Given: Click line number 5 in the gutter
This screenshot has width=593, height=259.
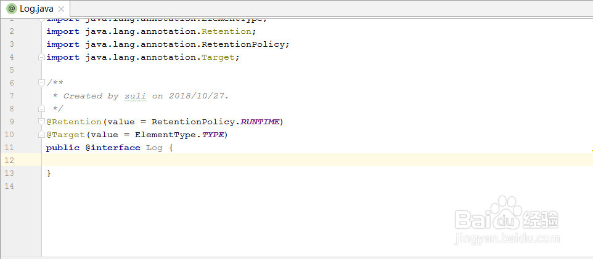Looking at the screenshot, I should pos(11,70).
